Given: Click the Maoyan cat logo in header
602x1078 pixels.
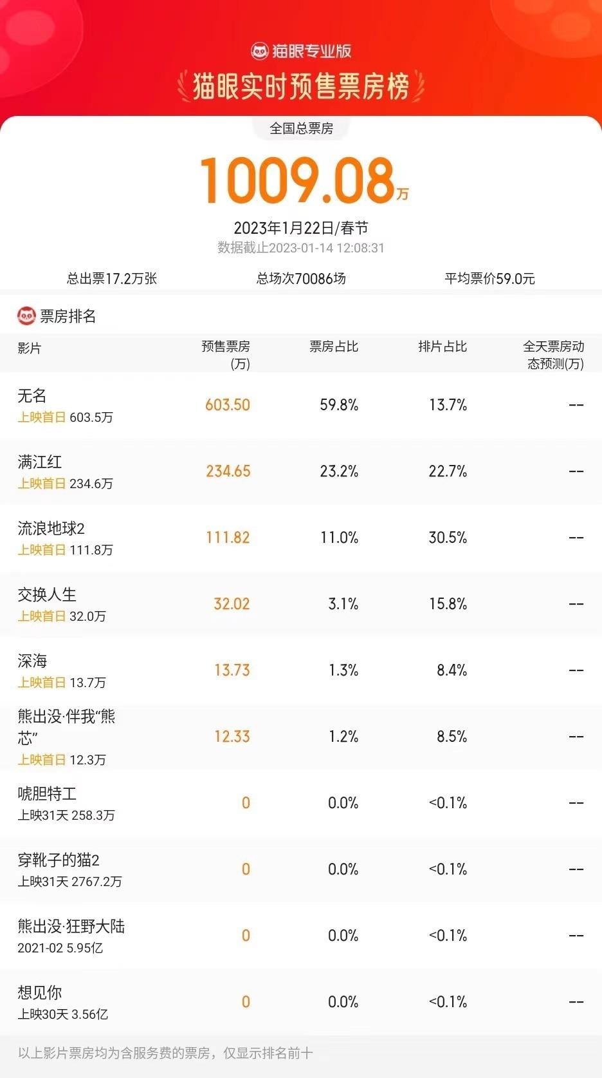Looking at the screenshot, I should tap(259, 51).
